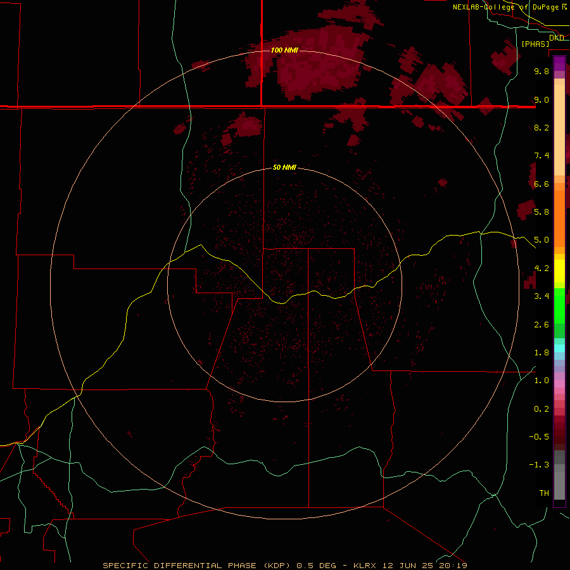Screen dimensions: 570x570
Task: Click the 4.2 color scale value
Action: pyautogui.click(x=541, y=268)
